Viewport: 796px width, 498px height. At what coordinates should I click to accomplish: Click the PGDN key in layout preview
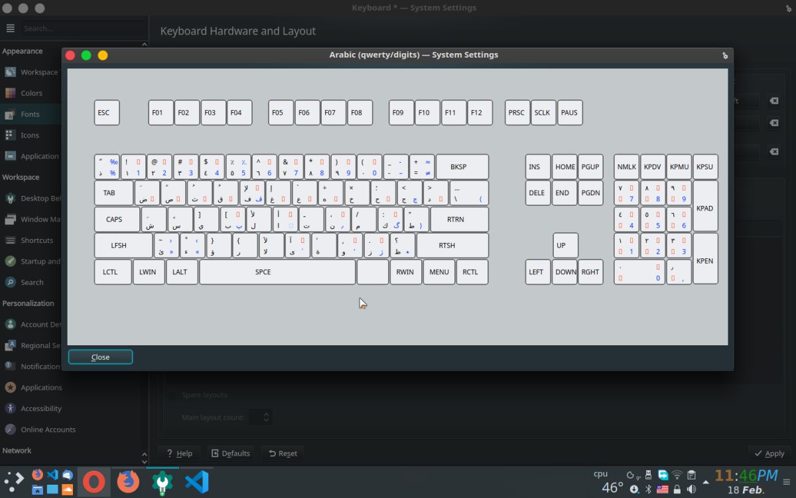click(590, 193)
